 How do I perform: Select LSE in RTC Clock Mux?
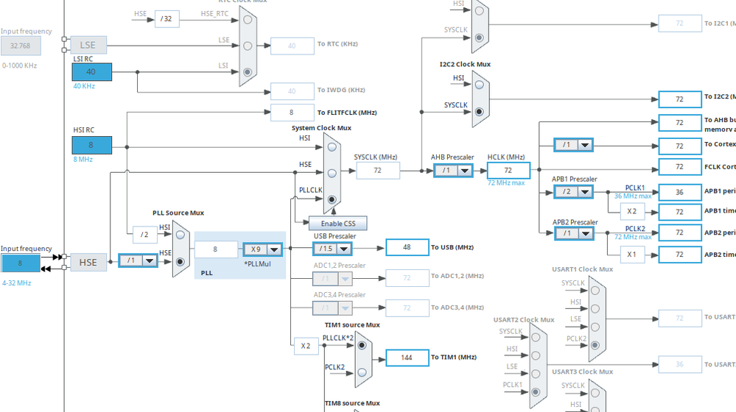(x=248, y=46)
